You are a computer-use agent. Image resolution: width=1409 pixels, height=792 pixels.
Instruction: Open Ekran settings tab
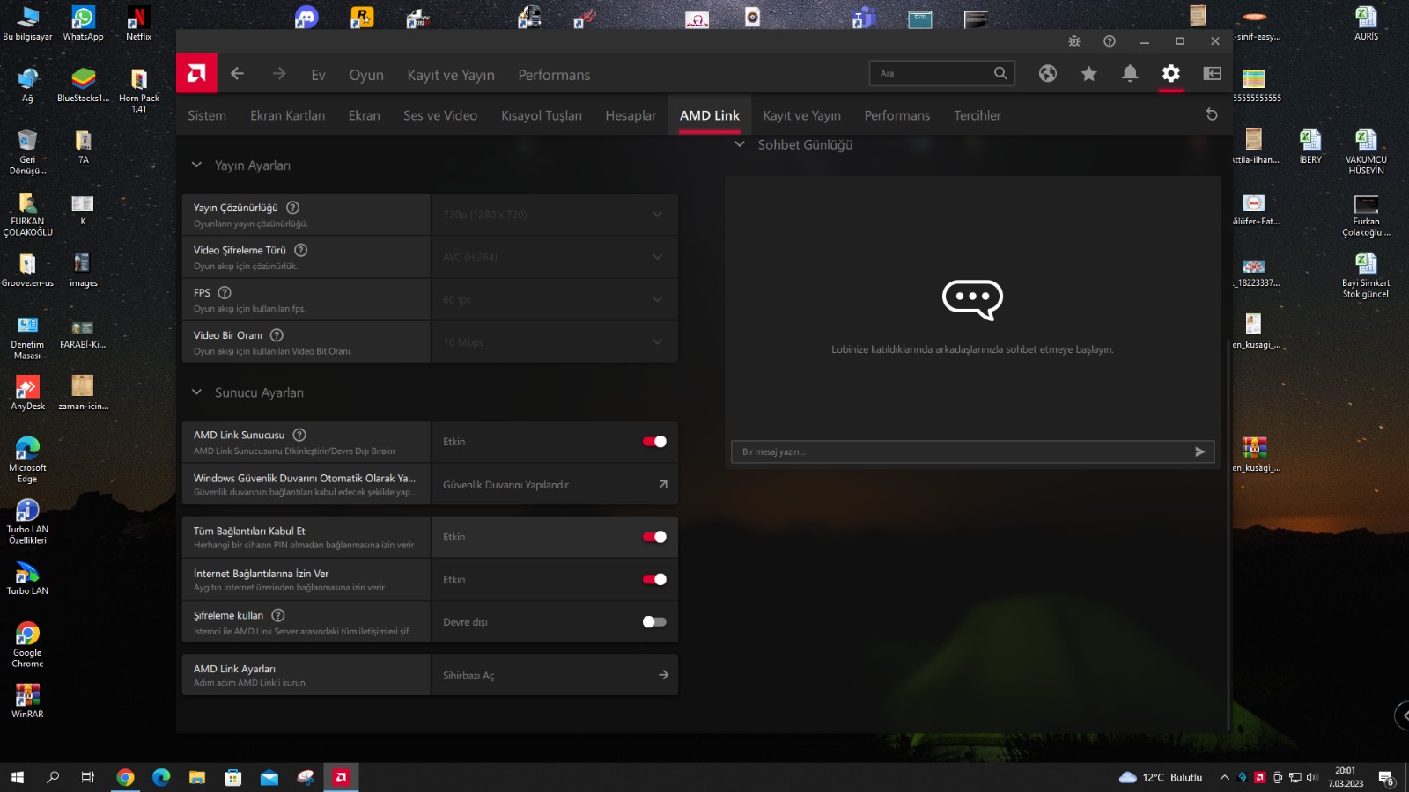[x=364, y=115]
